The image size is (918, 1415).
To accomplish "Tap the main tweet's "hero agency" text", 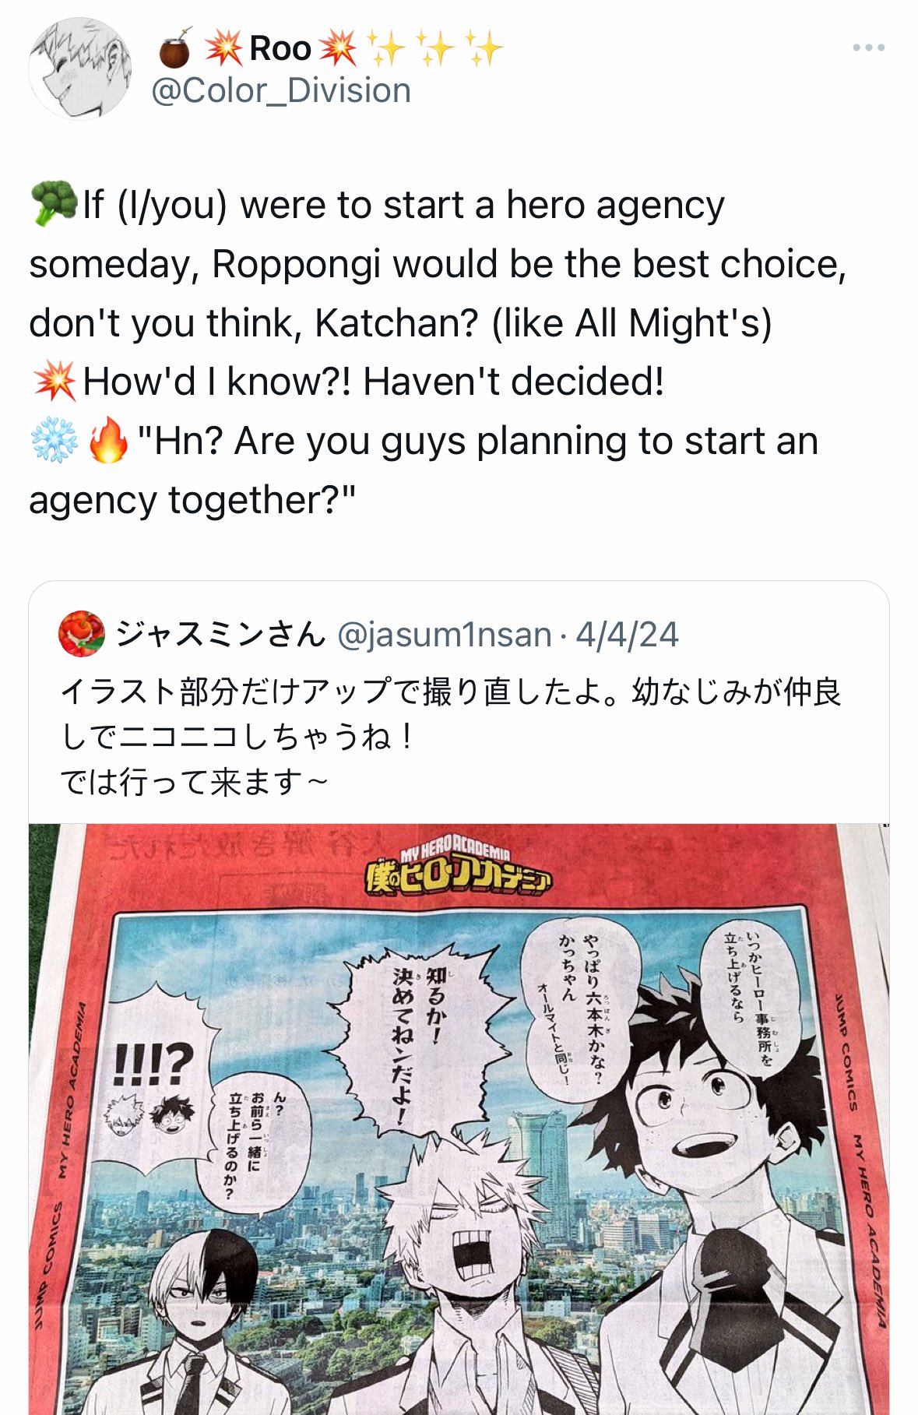I will (615, 205).
